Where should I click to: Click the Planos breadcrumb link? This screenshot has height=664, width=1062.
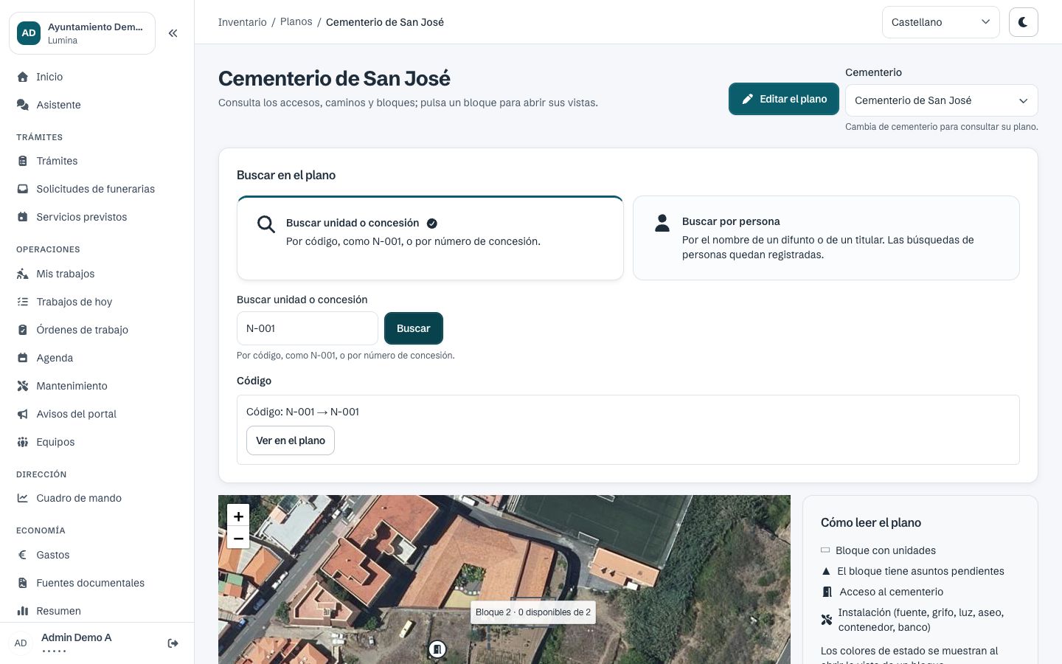coord(296,22)
